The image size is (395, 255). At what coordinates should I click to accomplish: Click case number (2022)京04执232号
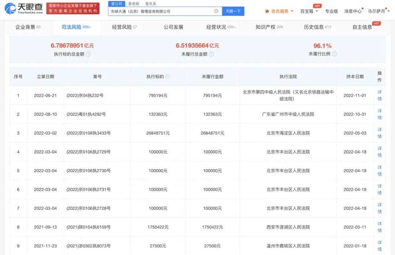(x=85, y=96)
